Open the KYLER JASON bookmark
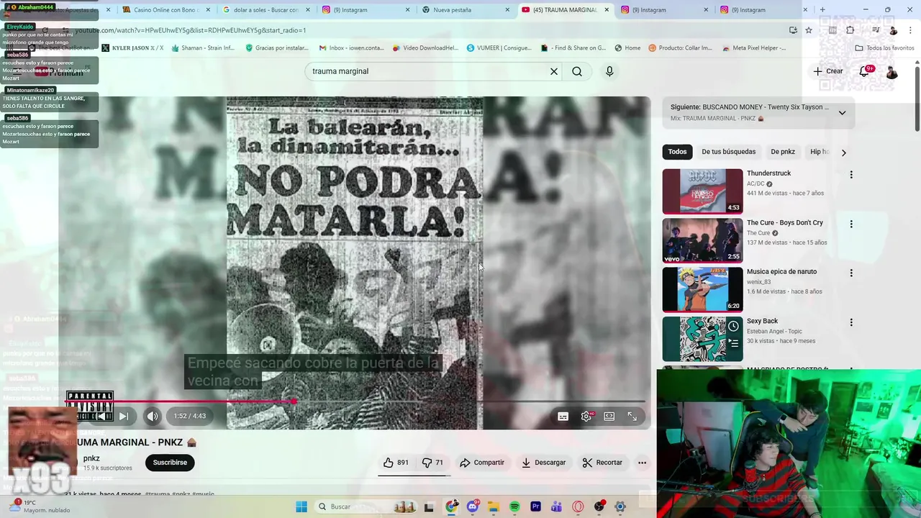Image resolution: width=921 pixels, height=518 pixels. click(x=132, y=48)
